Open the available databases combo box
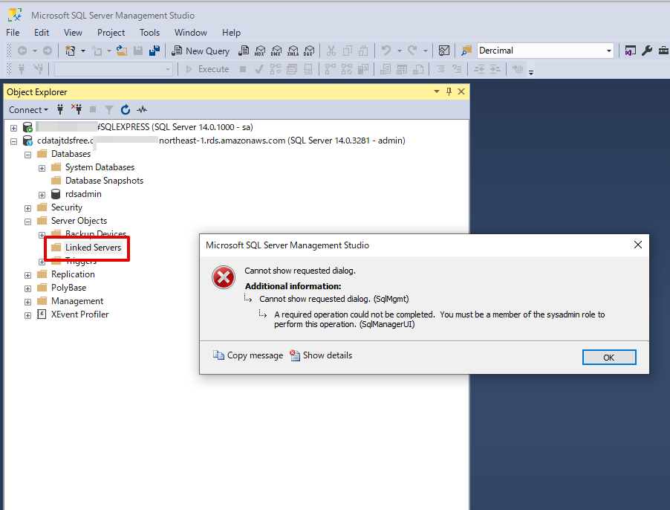Screen dimensions: 670x510 pyautogui.click(x=114, y=69)
